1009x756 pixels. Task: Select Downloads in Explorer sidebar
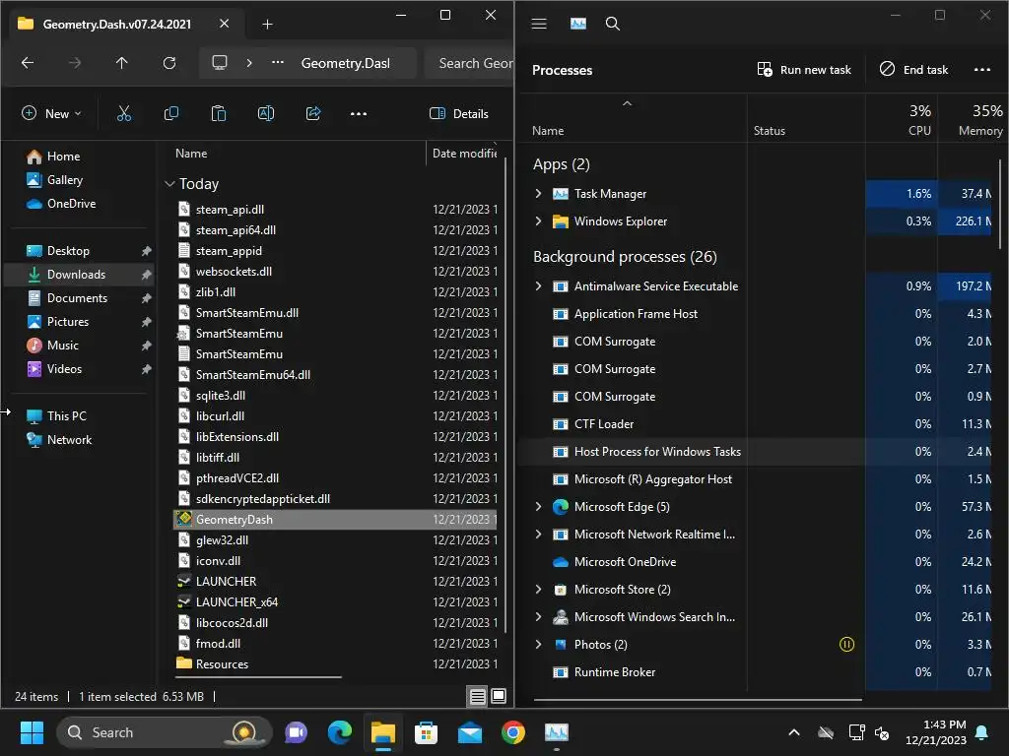[x=79, y=275]
